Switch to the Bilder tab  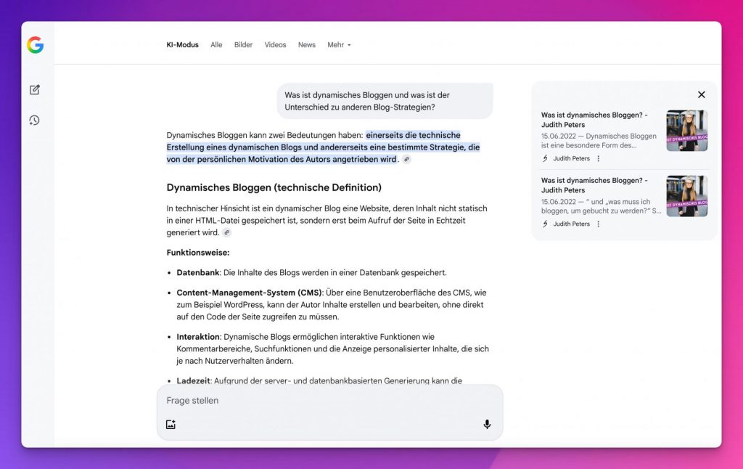[x=243, y=45]
